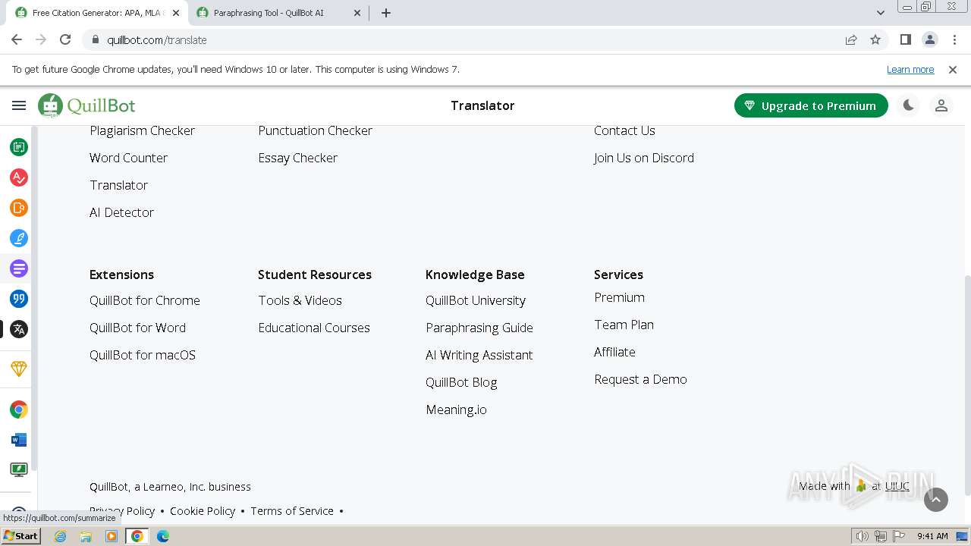This screenshot has height=546, width=971.
Task: Open the Paraphraser tool in the sidebar
Action: click(x=19, y=147)
